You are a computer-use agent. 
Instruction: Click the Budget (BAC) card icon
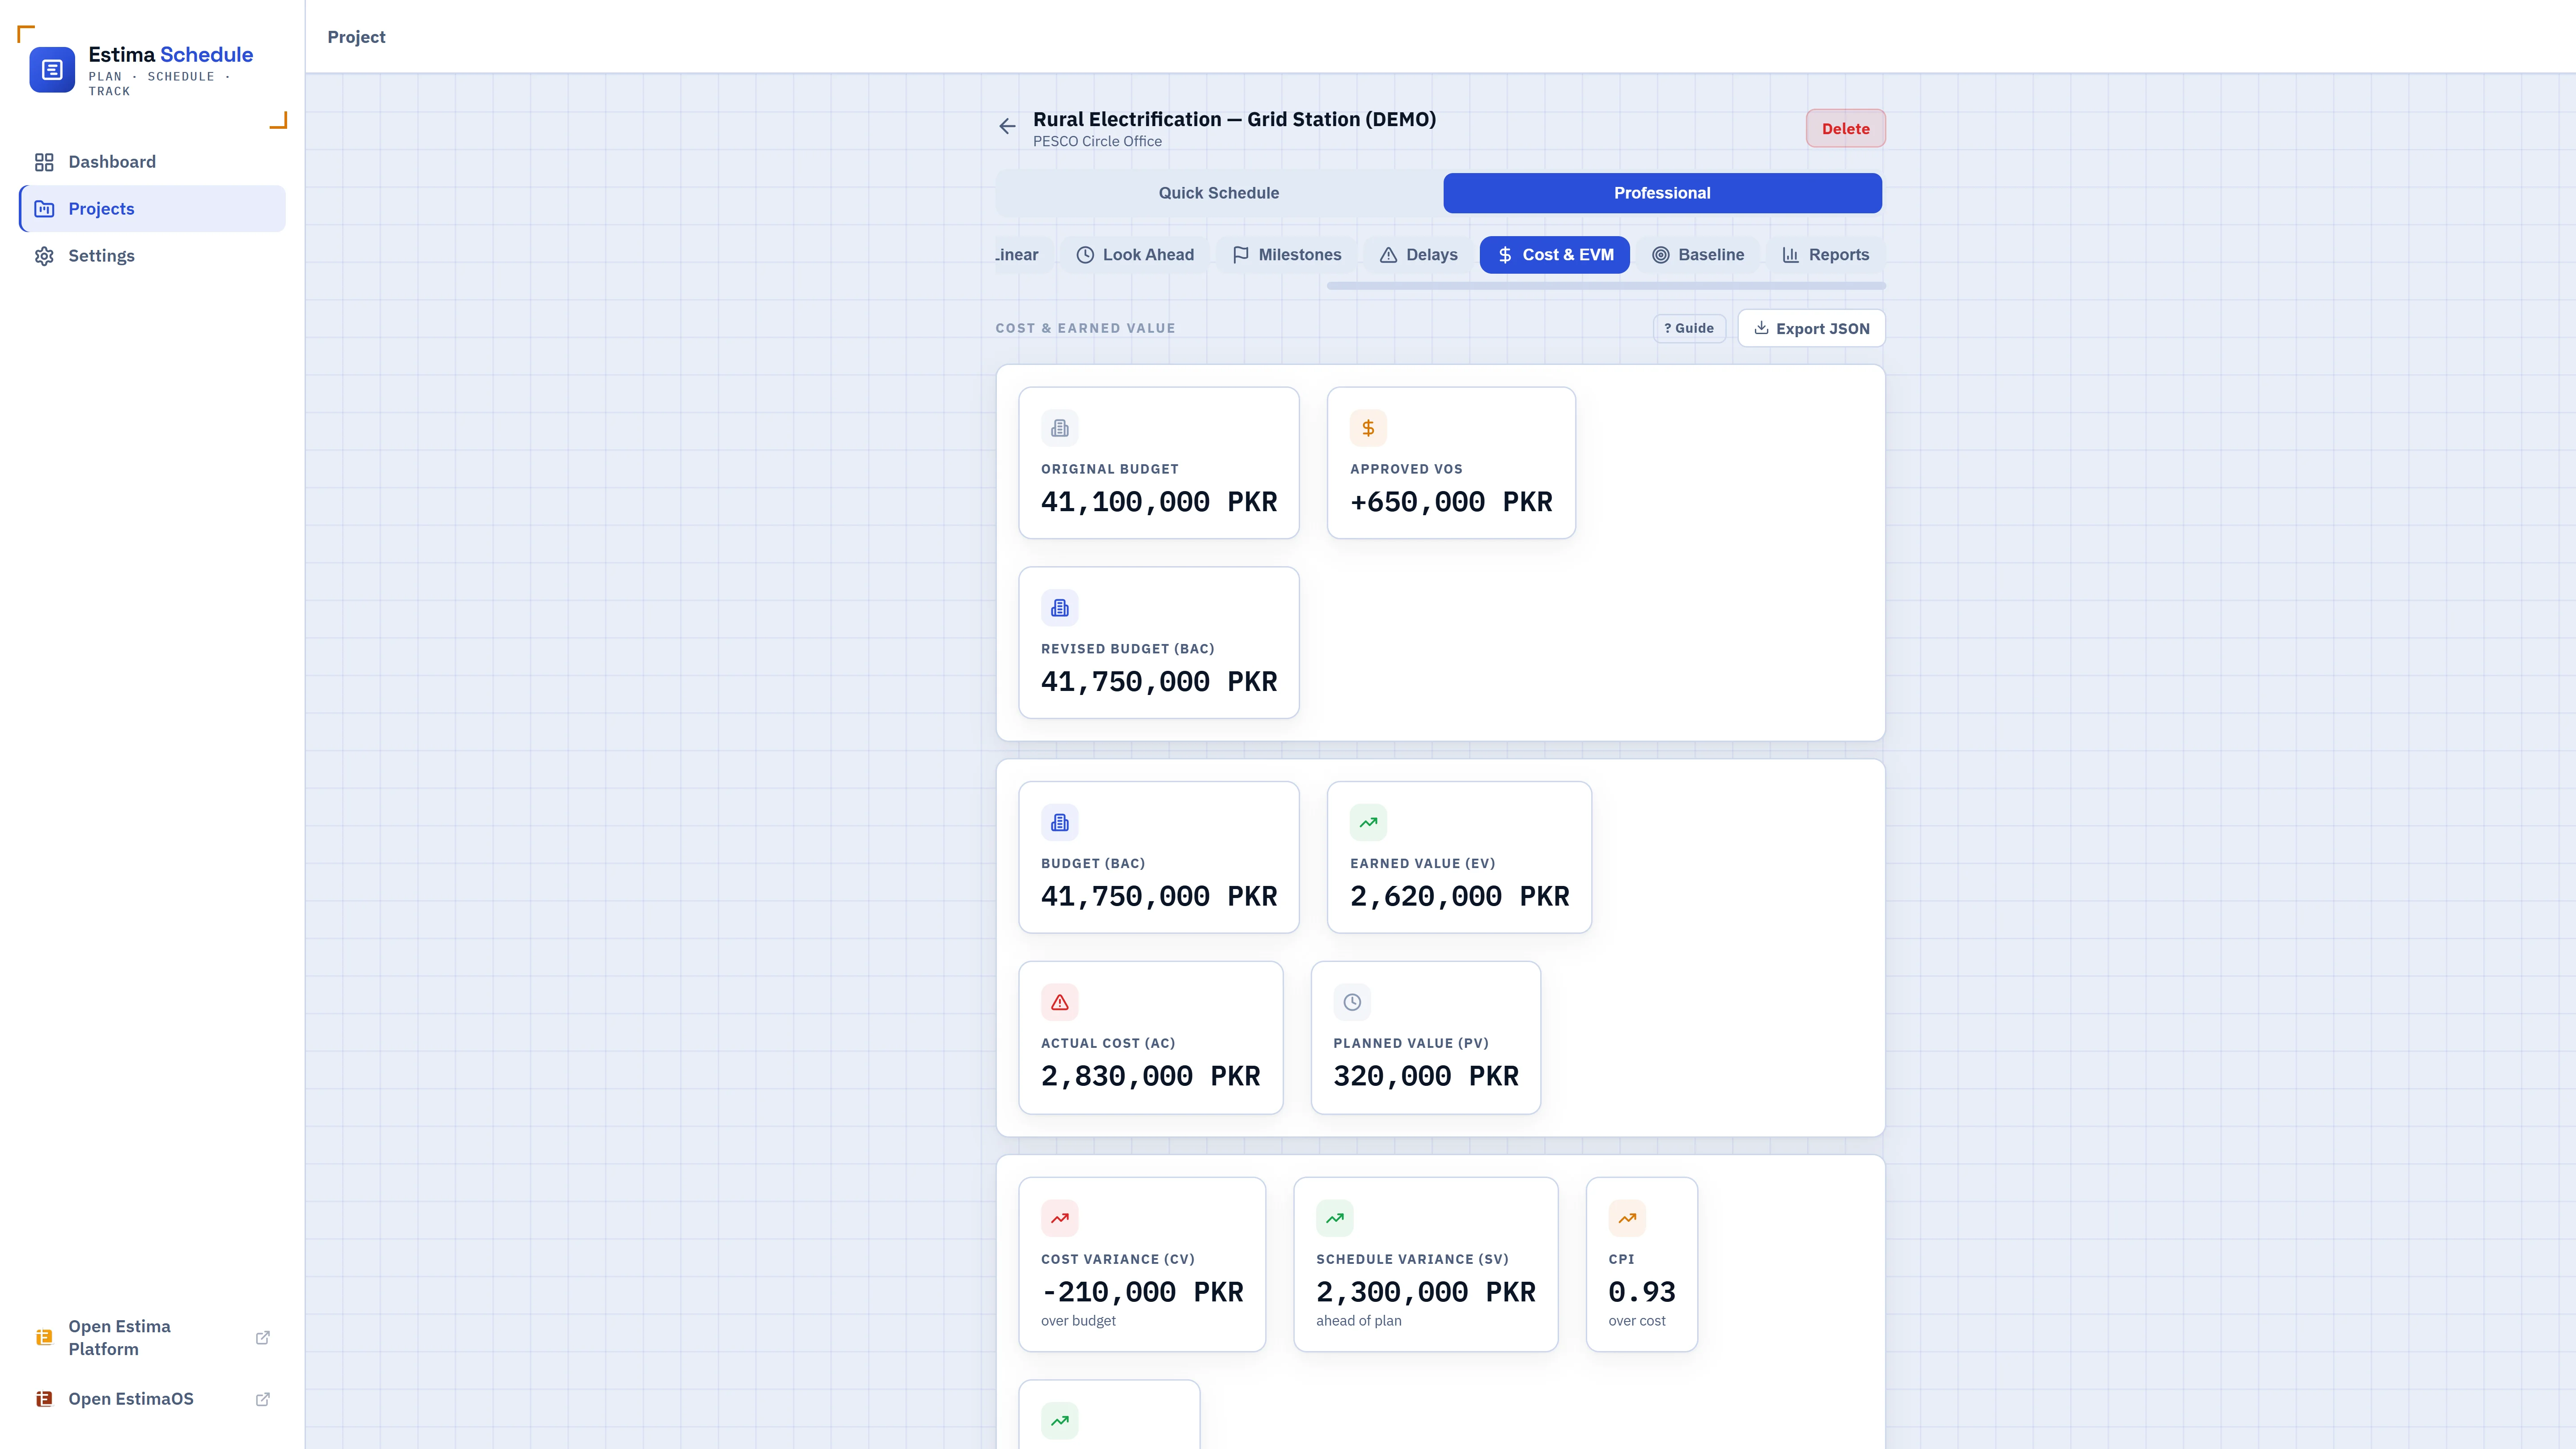[x=1060, y=822]
